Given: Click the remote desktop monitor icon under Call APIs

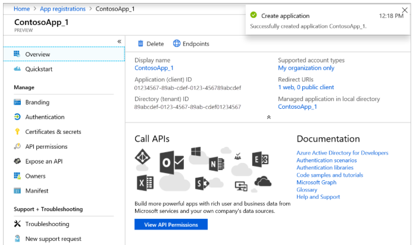Looking at the screenshot, I should (241, 186).
